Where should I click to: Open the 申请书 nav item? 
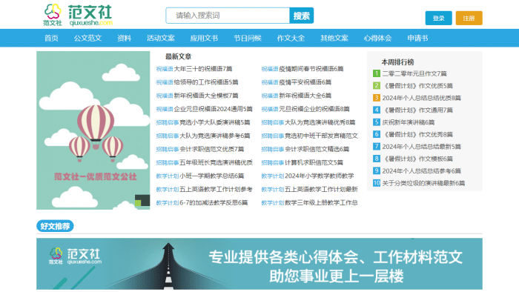click(417, 38)
